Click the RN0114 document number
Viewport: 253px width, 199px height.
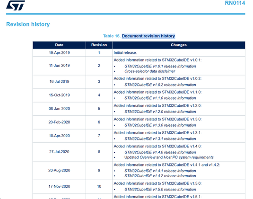coord(235,3)
